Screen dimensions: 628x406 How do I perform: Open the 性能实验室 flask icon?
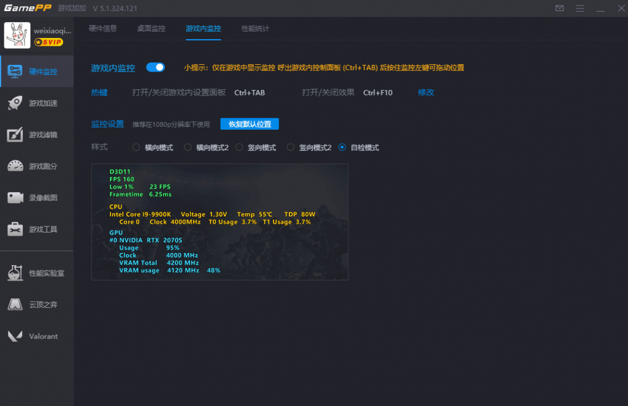[15, 273]
